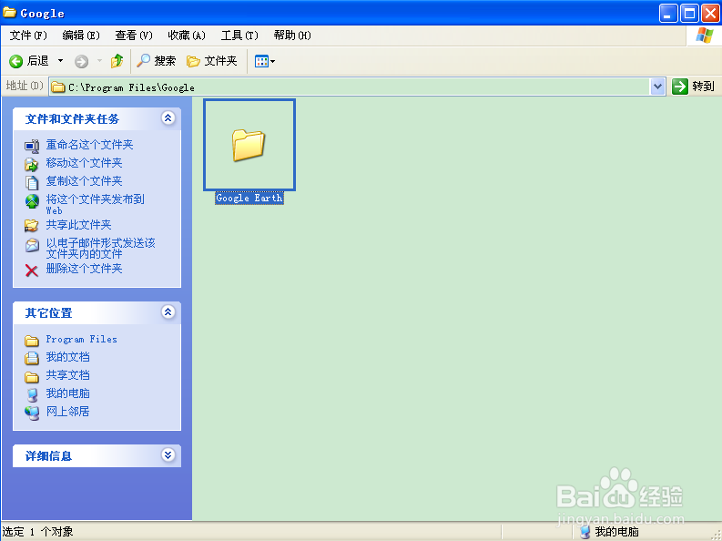Click the rename folder icon
The image size is (722, 541).
click(x=32, y=146)
